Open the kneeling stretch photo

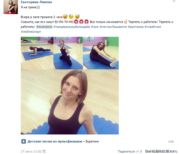68,53
